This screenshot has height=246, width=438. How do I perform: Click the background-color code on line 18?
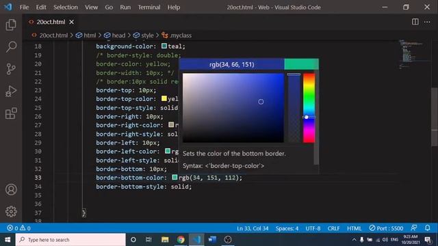click(140, 46)
